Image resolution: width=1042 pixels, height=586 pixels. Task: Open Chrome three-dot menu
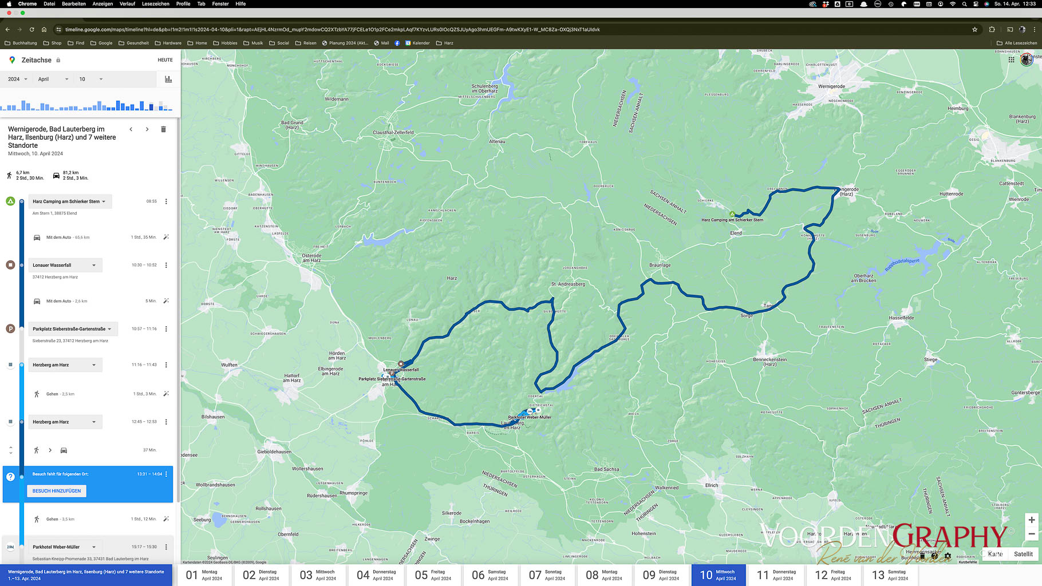pyautogui.click(x=1034, y=29)
